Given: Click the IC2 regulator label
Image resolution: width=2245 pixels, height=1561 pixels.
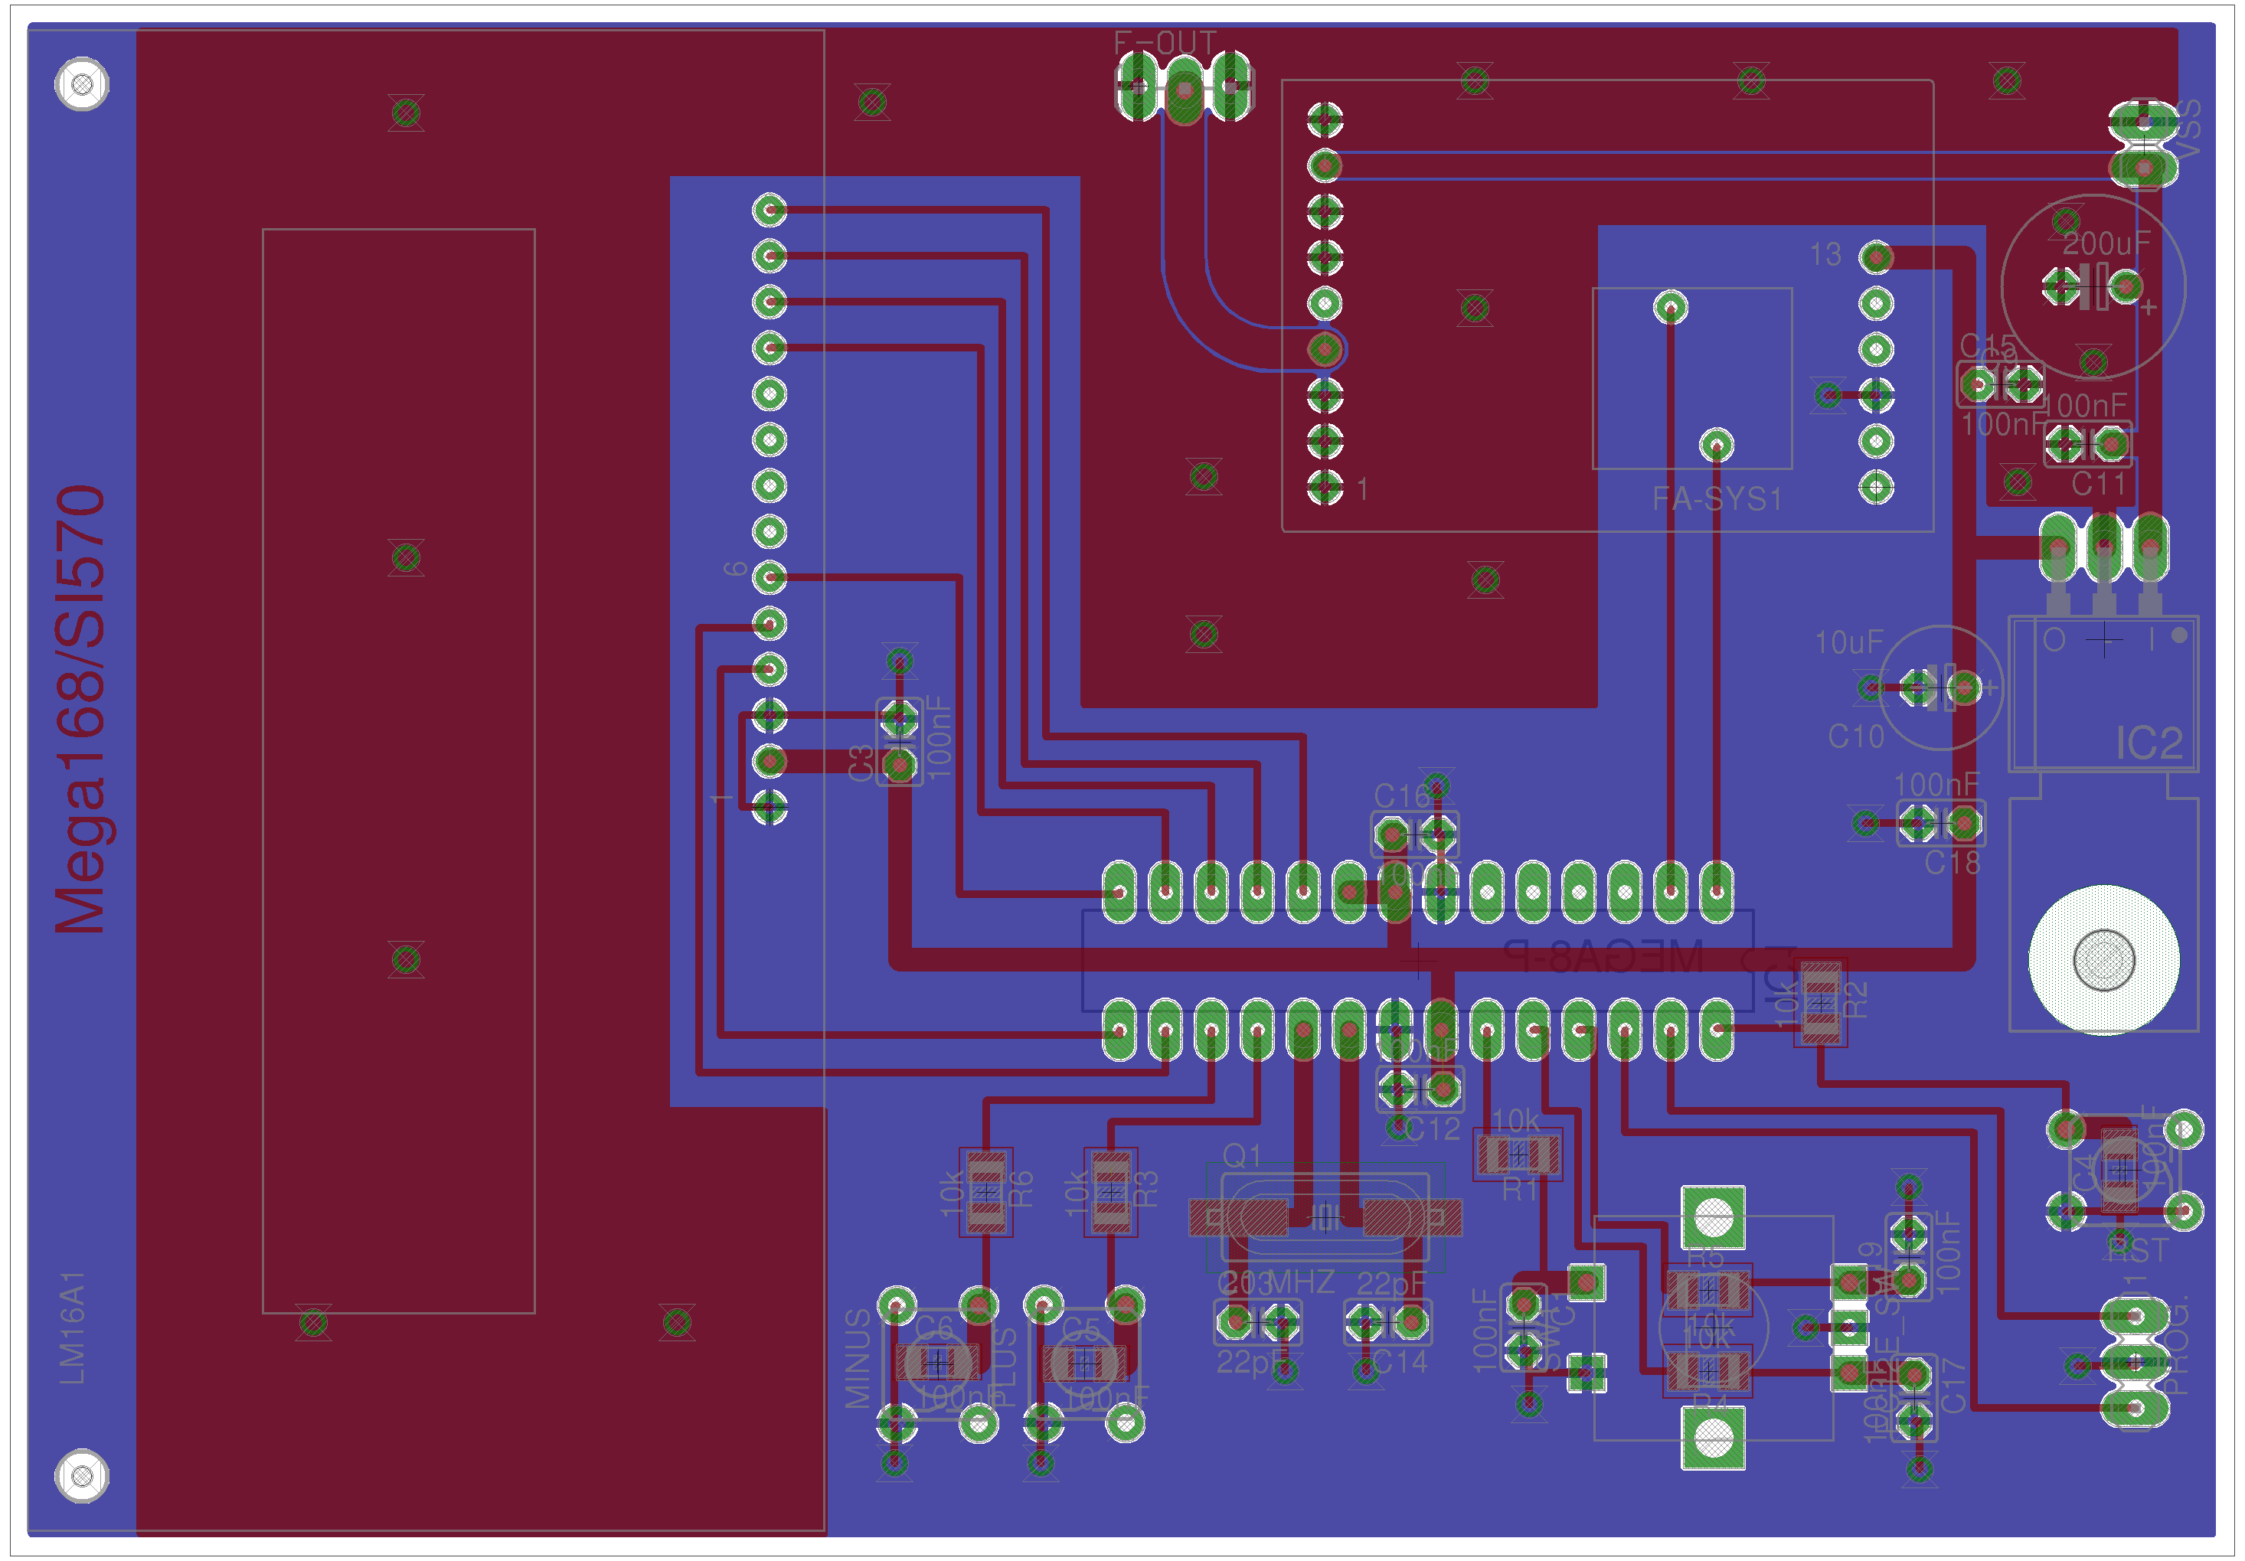Looking at the screenshot, I should [2149, 744].
